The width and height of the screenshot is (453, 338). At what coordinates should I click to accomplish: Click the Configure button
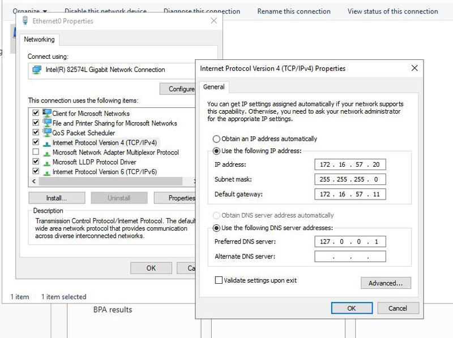178,89
